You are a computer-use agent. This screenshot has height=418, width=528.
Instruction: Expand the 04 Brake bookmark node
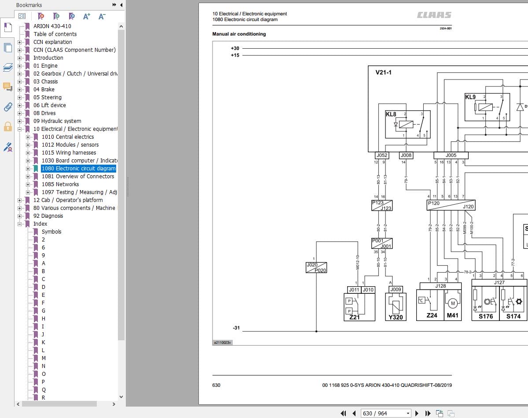pos(19,90)
